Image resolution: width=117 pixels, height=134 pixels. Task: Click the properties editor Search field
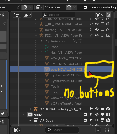click(x=62, y=130)
